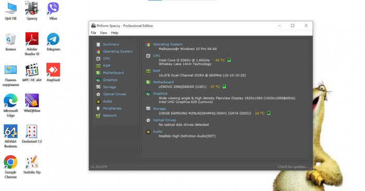Launch the MPC-HC x64 shortcut
Screen dimensions: 365x191
32,72
